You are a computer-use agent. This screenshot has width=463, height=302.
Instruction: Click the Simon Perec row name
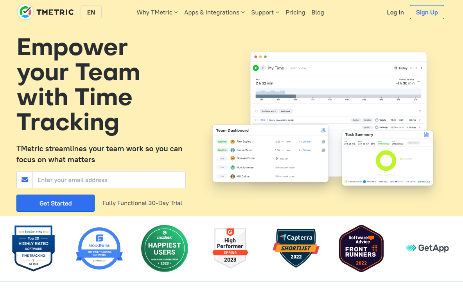tap(244, 150)
